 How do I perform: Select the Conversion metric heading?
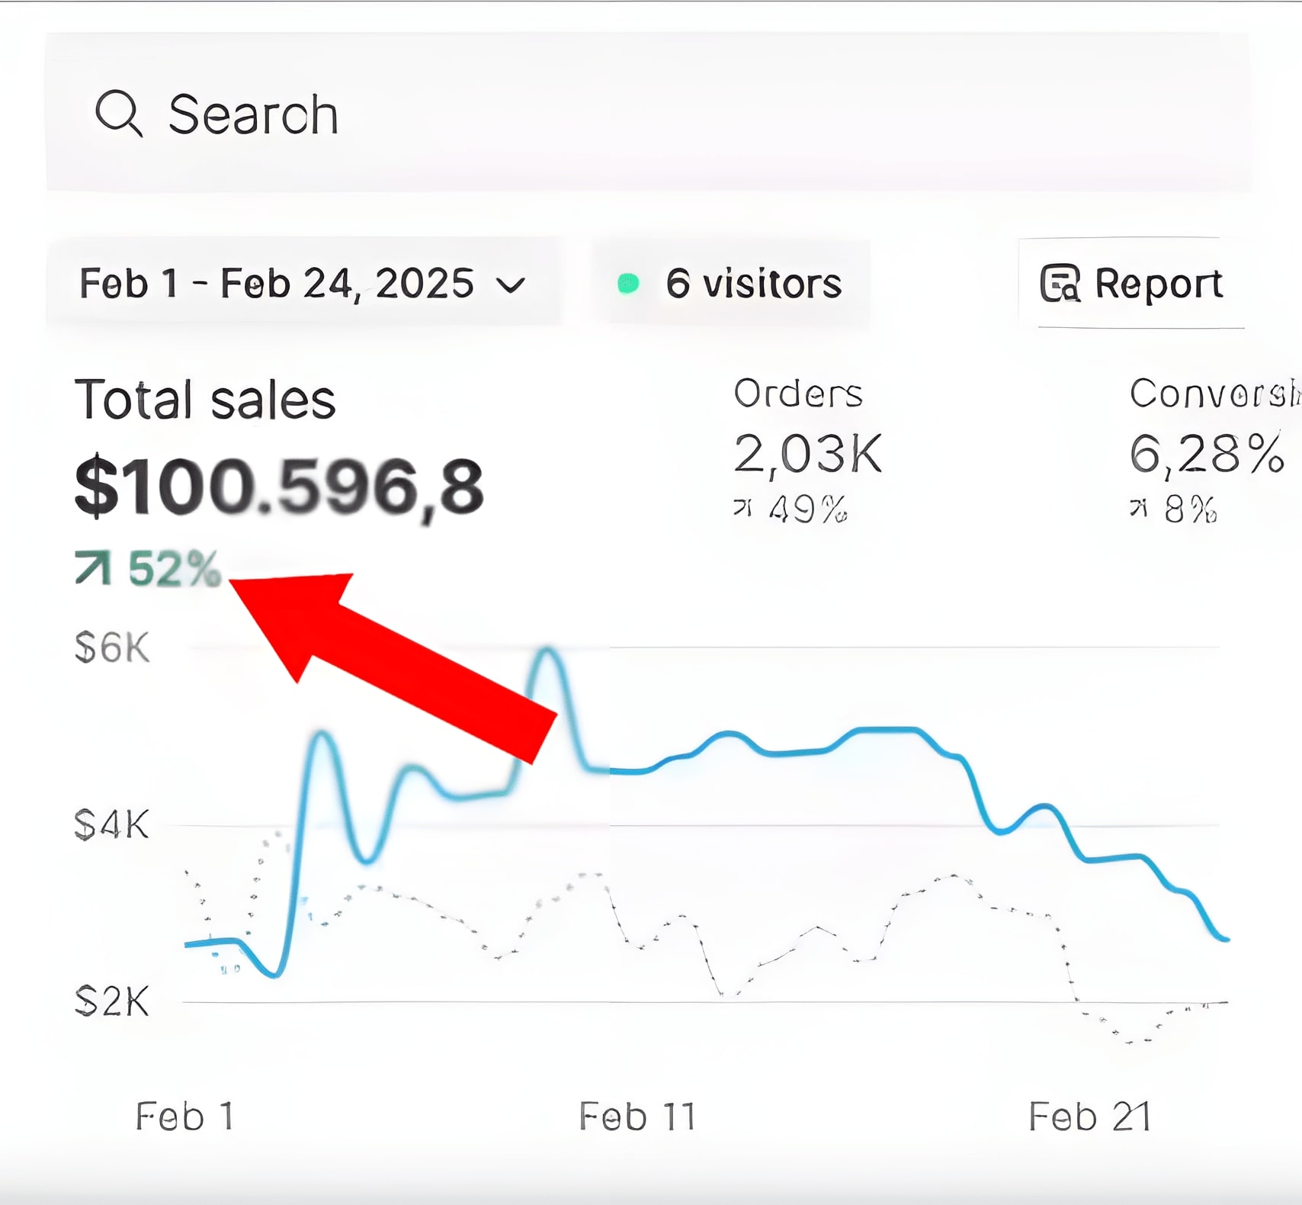point(1214,394)
